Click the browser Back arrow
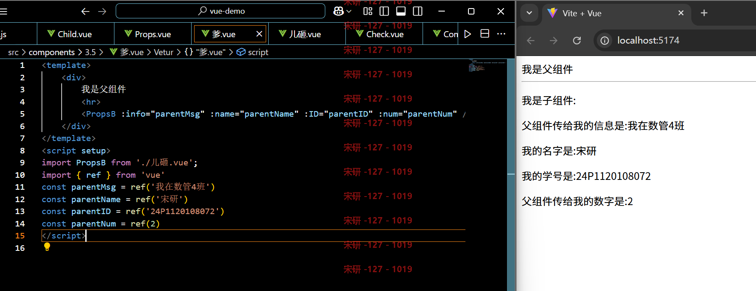The height and width of the screenshot is (291, 756). 531,41
